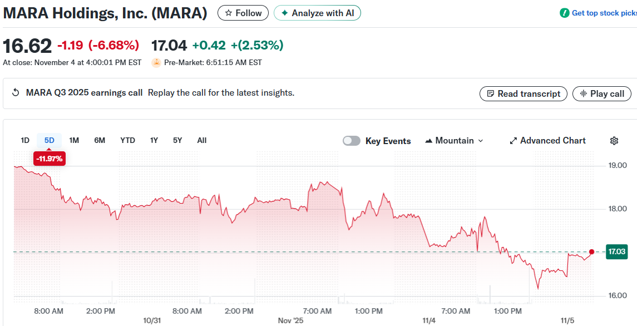Click the pre-market sunrise icon
This screenshot has height=326, width=637.
click(x=156, y=63)
